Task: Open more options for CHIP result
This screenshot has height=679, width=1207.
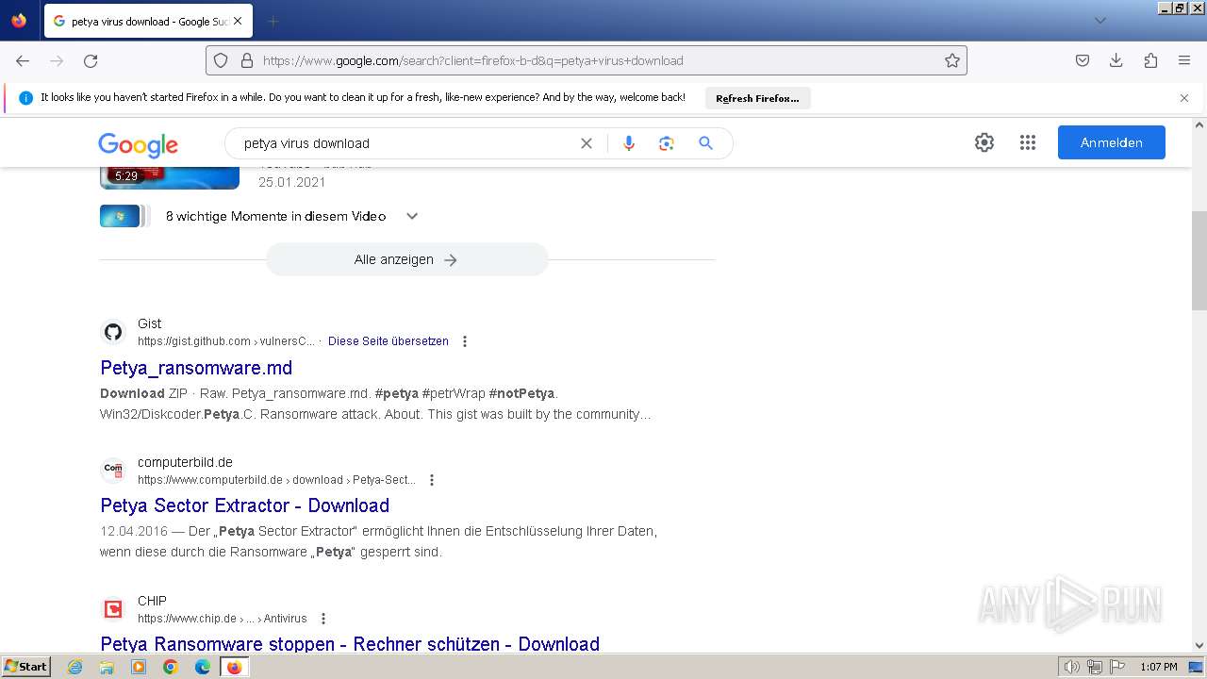Action: (323, 619)
